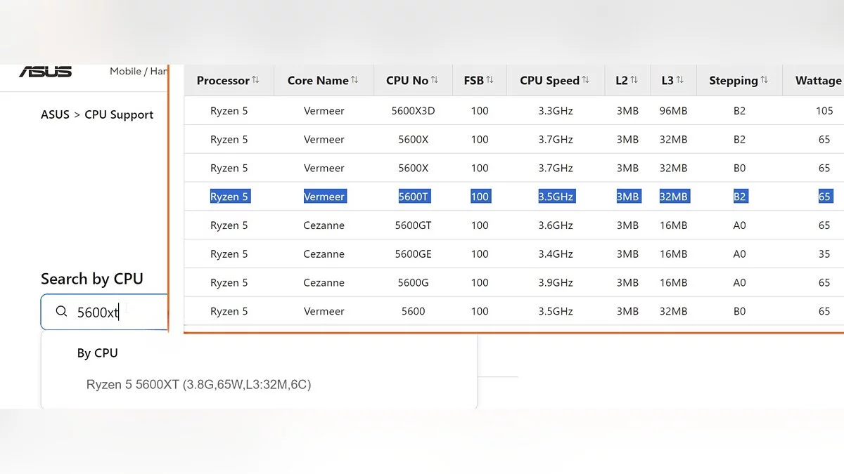Click the 105 wattage cell
The width and height of the screenshot is (844, 474).
(x=824, y=110)
